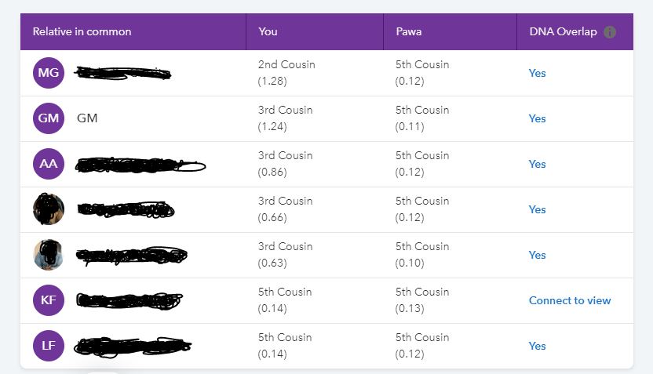The image size is (653, 374).
Task: Click Yes overlap link for LF
Action: (537, 346)
